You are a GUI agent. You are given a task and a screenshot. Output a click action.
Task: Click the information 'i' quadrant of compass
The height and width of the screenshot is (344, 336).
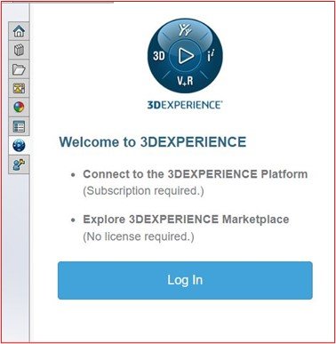pyautogui.click(x=211, y=55)
